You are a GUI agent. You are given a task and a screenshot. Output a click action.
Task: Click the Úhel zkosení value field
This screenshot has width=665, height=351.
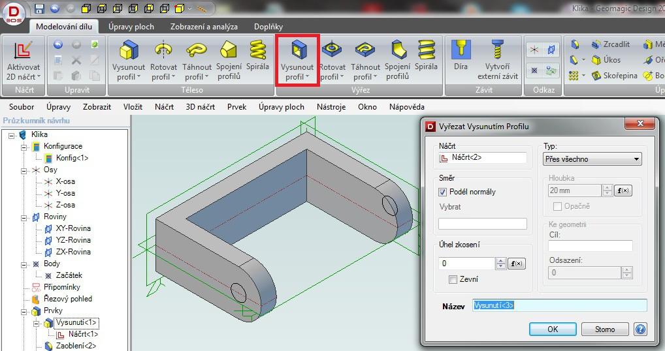point(467,264)
